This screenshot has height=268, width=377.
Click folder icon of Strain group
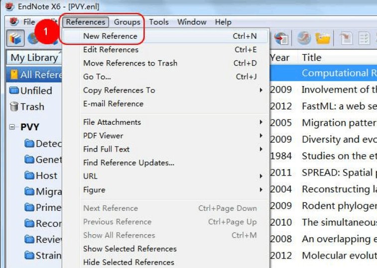point(29,255)
